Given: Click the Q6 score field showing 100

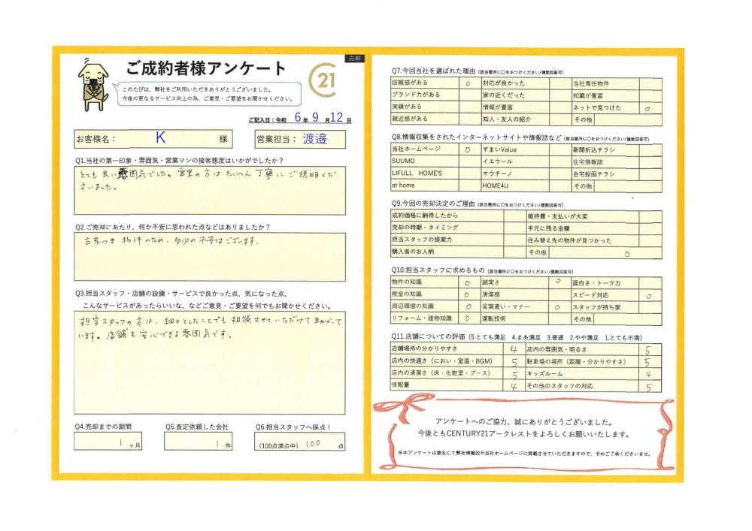Looking at the screenshot, I should tap(300, 442).
